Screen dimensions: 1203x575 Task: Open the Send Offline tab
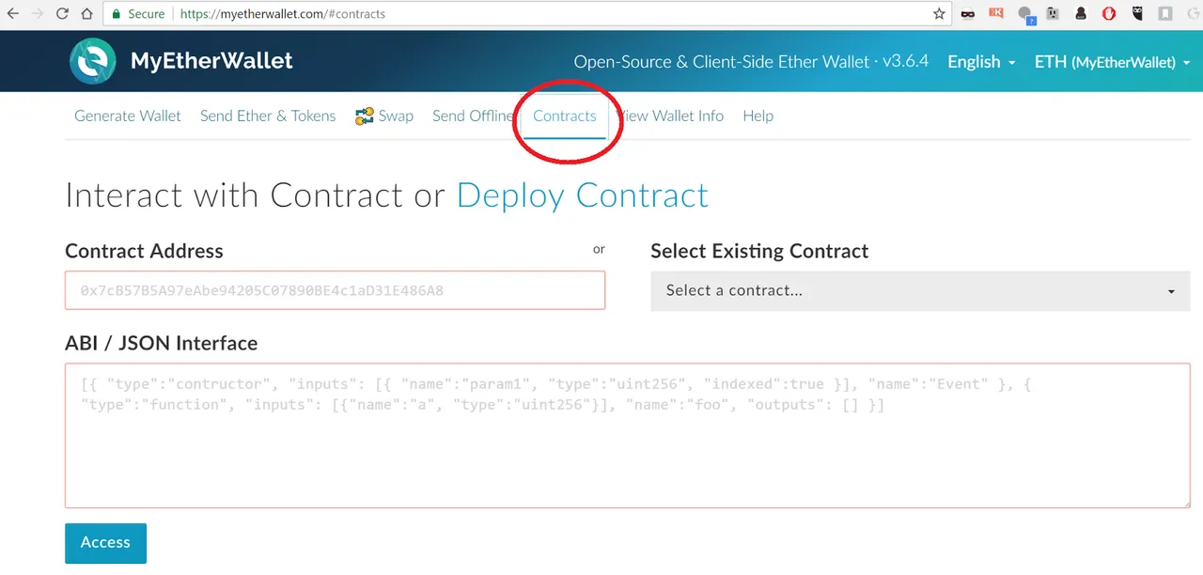(474, 117)
